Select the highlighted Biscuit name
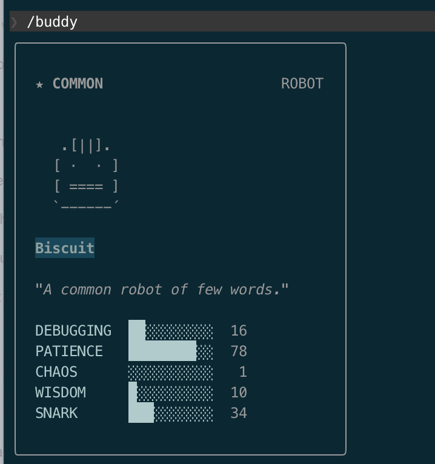The height and width of the screenshot is (464, 435). (x=65, y=248)
